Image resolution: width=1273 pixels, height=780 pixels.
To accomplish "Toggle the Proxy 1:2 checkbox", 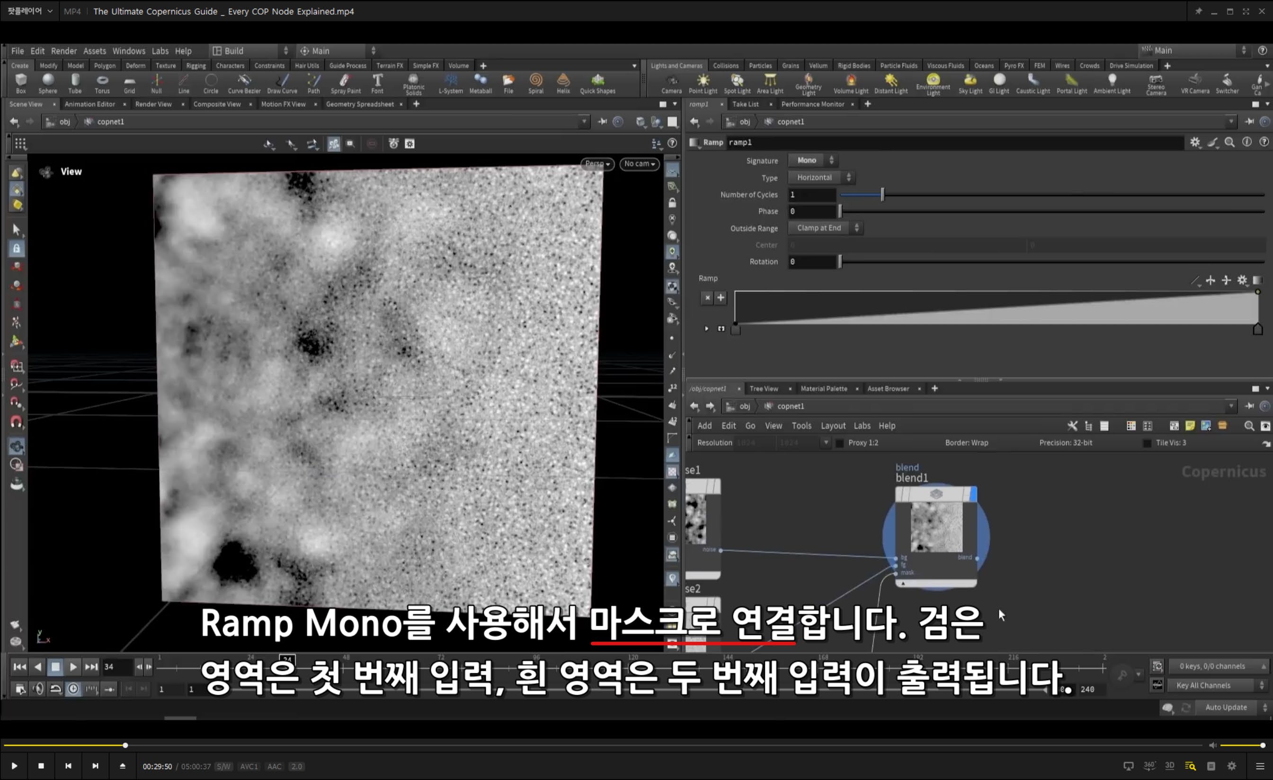I will [x=839, y=443].
